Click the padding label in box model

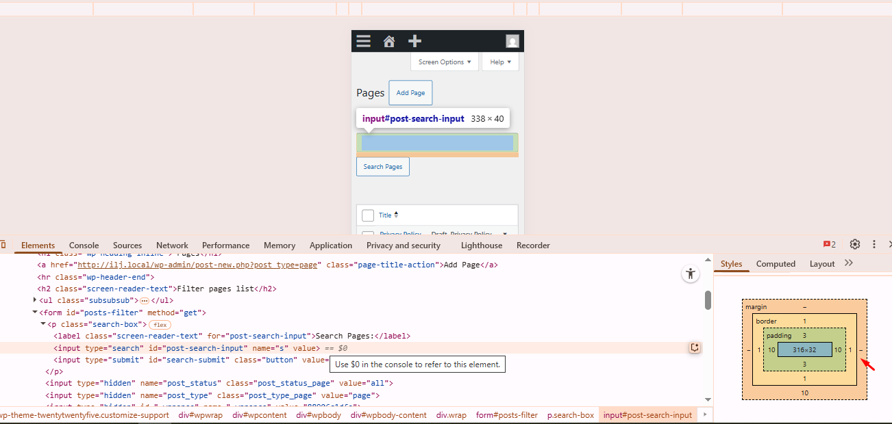tap(779, 336)
